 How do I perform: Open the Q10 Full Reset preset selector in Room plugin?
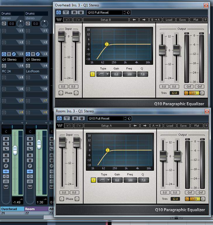pyautogui.click(x=105, y=118)
